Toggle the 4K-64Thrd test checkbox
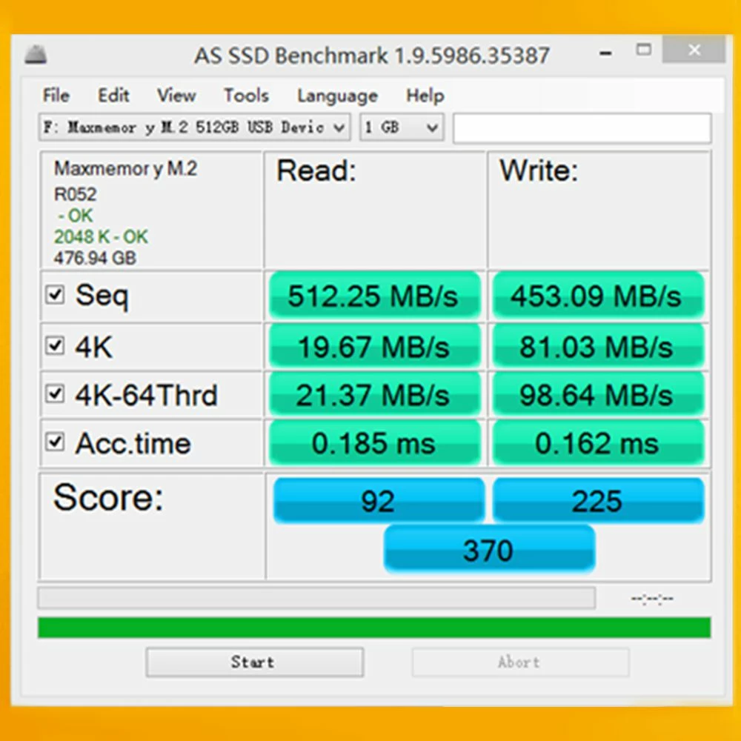Viewport: 741px width, 741px height. (55, 394)
